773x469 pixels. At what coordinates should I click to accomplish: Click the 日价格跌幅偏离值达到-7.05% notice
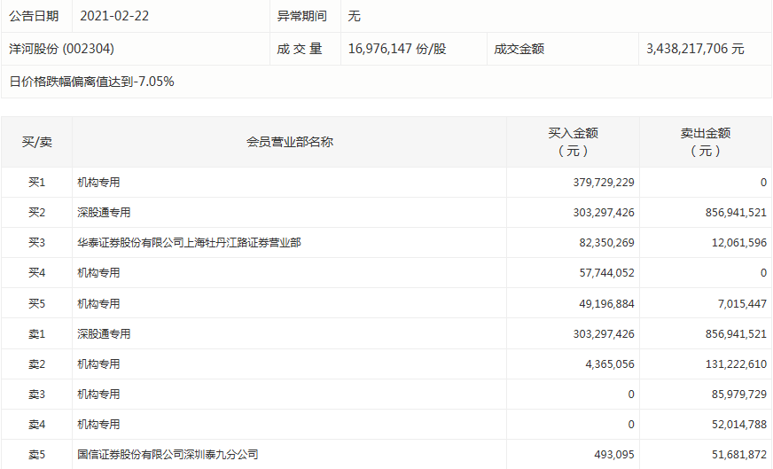(91, 82)
